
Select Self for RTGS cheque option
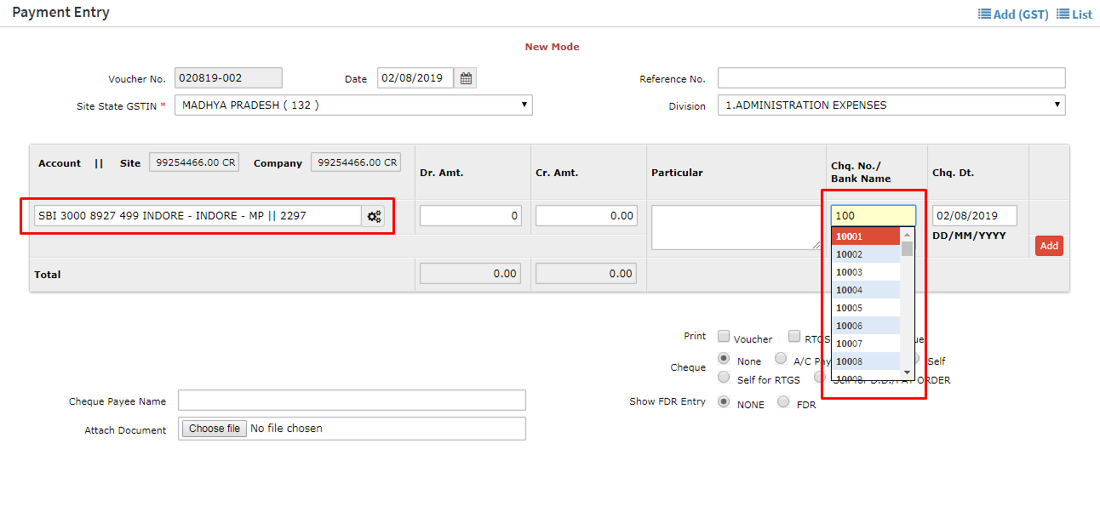(725, 377)
